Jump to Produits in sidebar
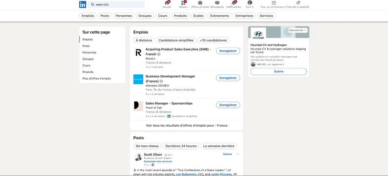388x176 pixels. click(88, 72)
